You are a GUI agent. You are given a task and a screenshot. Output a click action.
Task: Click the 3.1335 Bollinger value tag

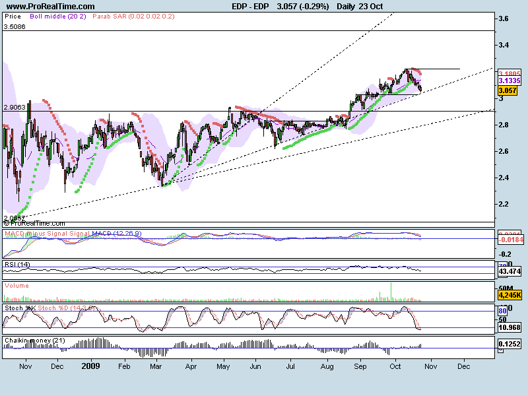point(510,81)
